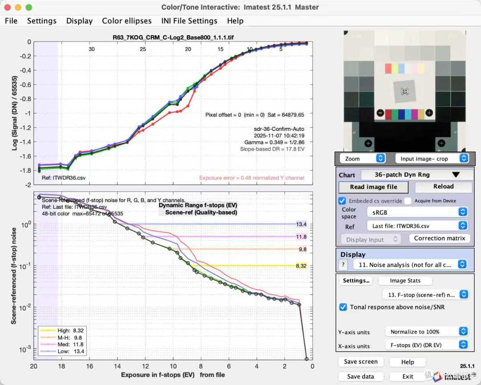Open the Input image-crop dropdown
This screenshot has width=481, height=385.
click(432, 158)
